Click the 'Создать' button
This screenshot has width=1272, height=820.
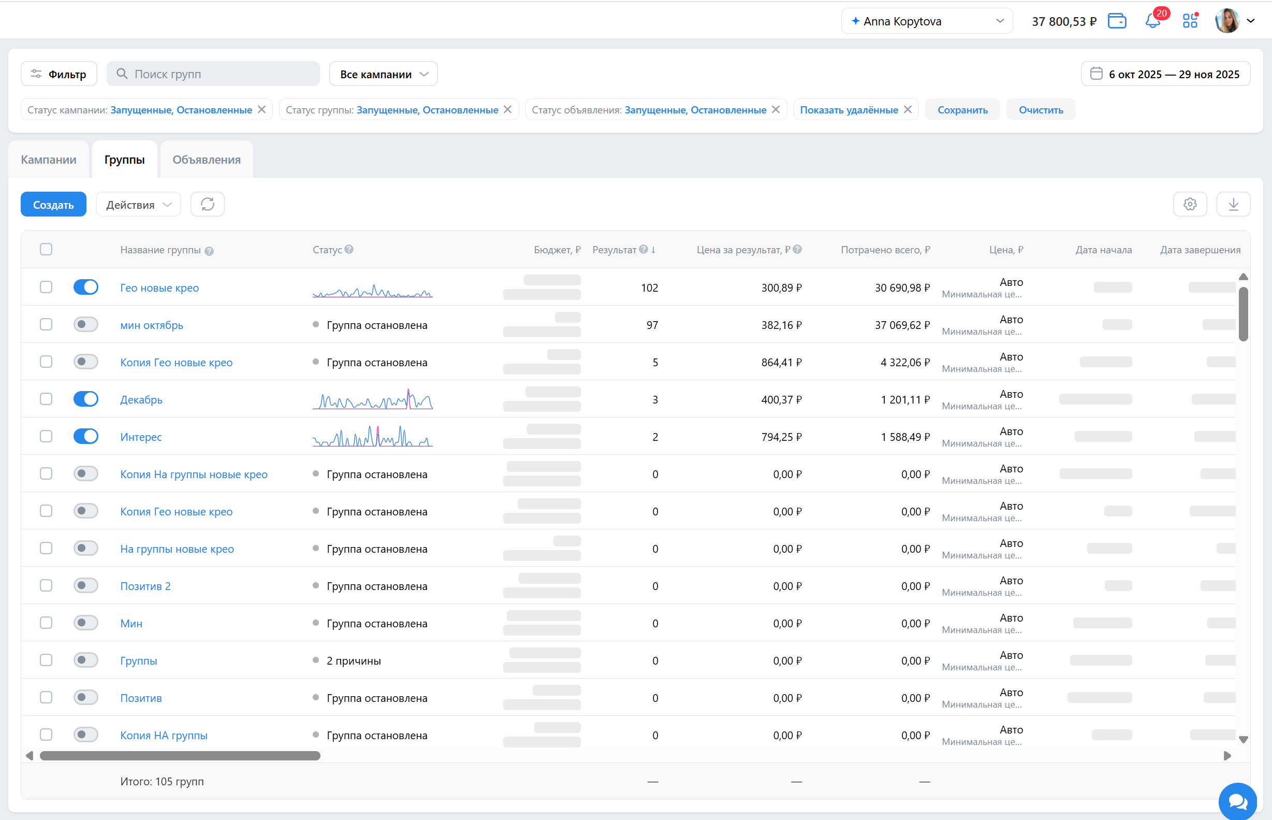pos(53,205)
